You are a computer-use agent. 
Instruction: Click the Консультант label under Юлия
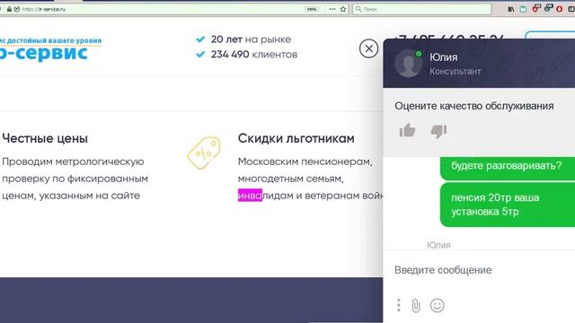point(456,71)
